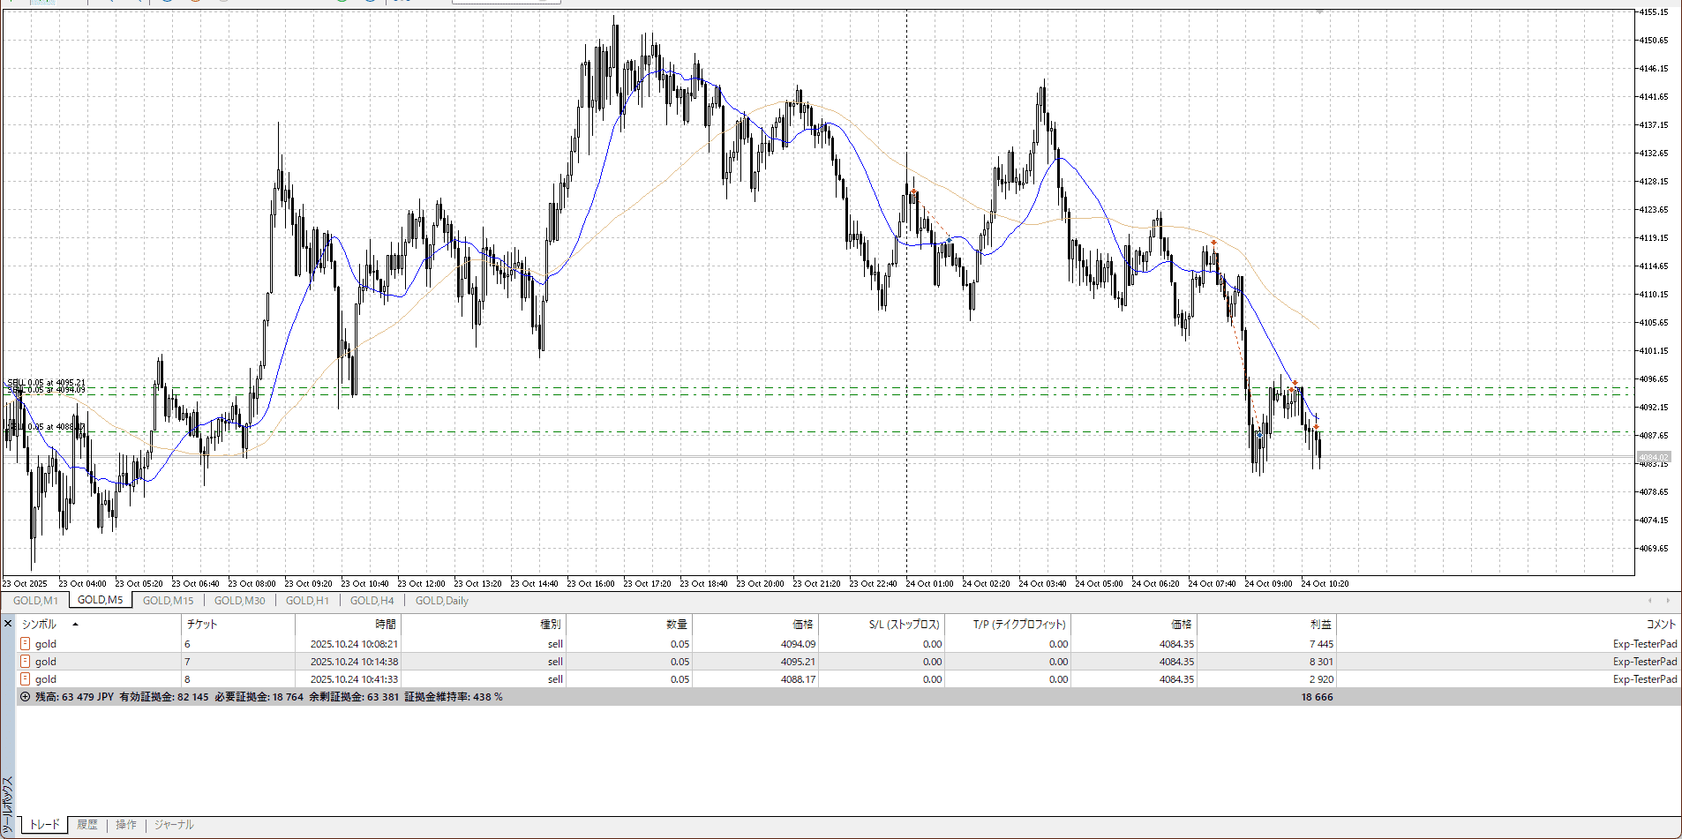Click current price marker on price scale

point(1653,457)
